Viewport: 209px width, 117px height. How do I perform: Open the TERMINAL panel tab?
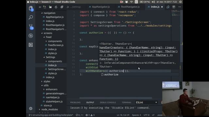tap(126, 102)
